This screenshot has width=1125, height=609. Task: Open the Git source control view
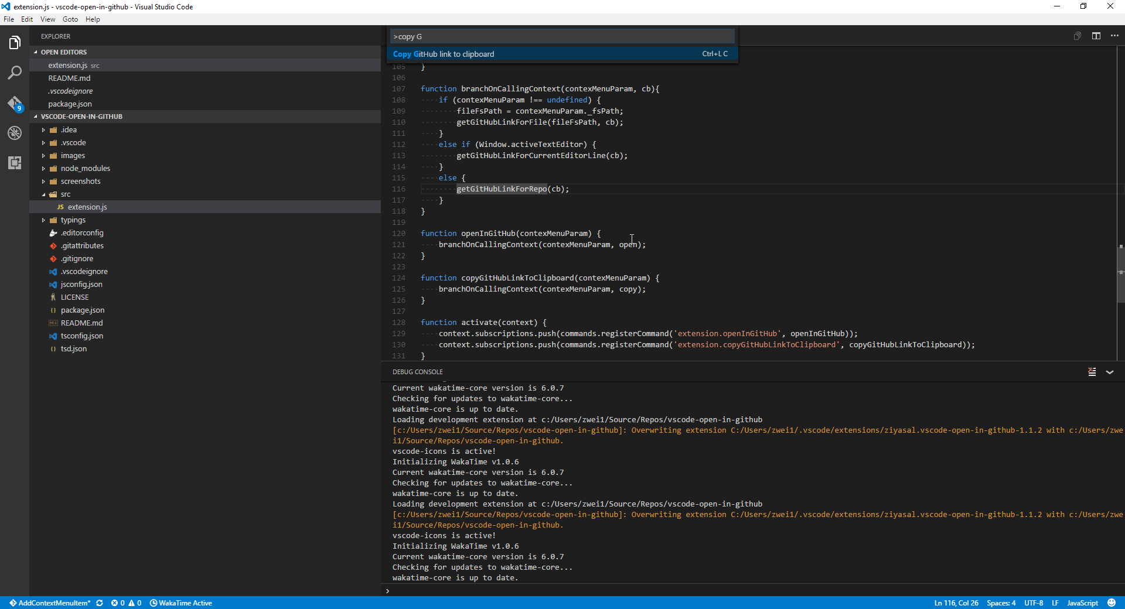point(15,104)
